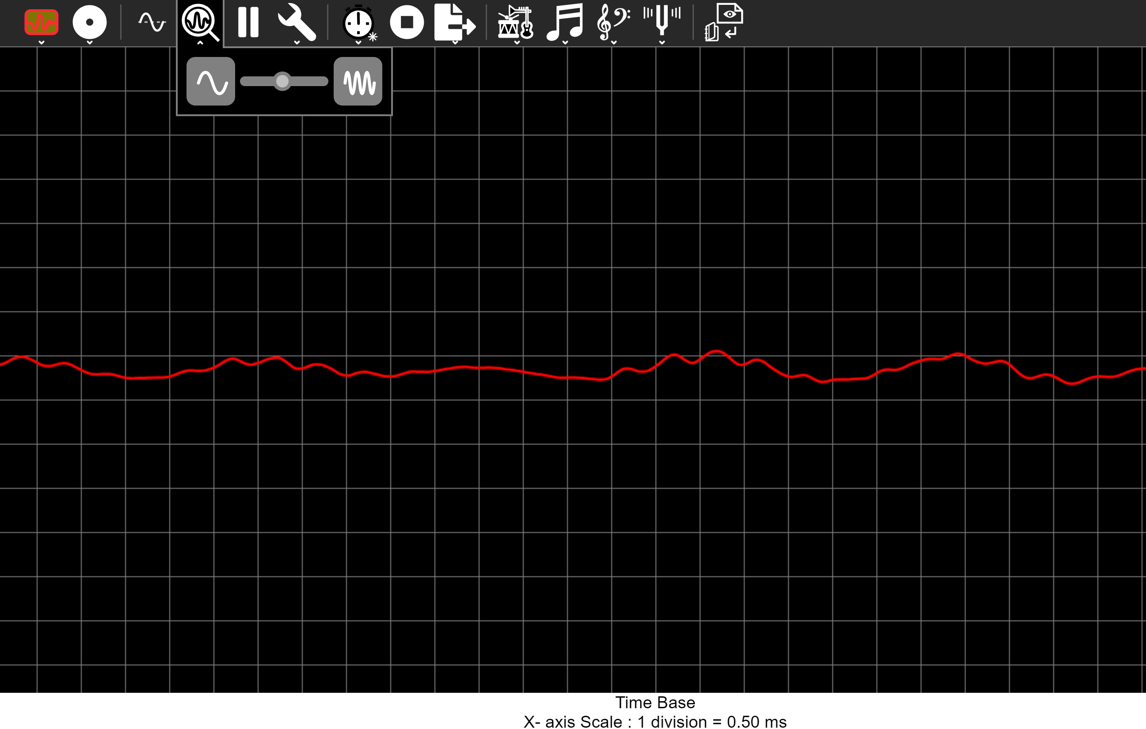
Task: Collapse the frequency zoom magnifier palette
Action: [x=200, y=22]
